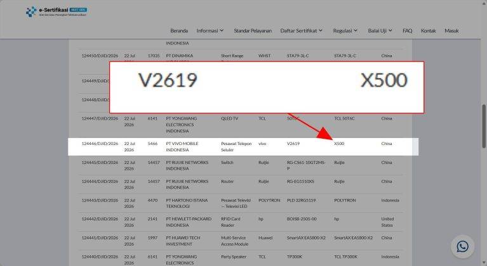Select certificate number 124442/DJID/2026
487x266 pixels.
[x=100, y=219]
